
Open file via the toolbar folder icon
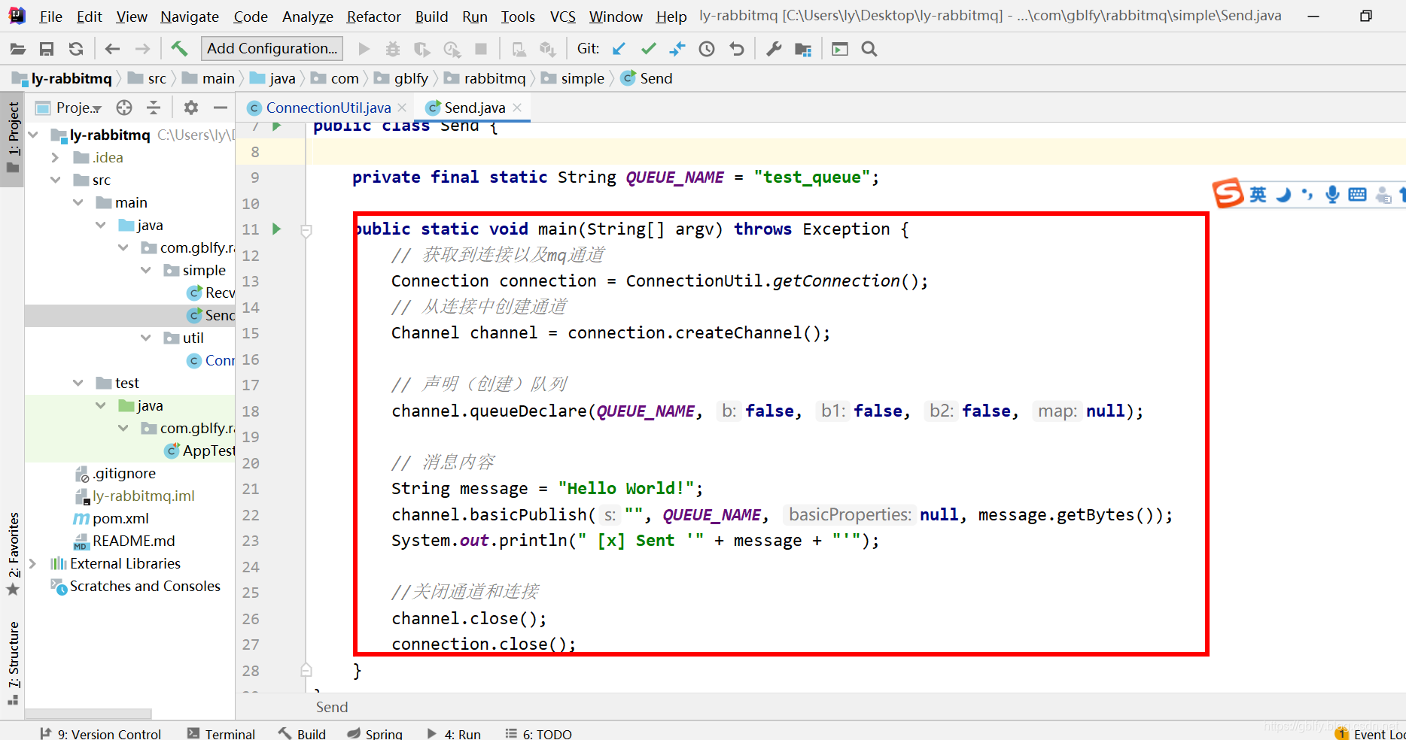point(18,49)
